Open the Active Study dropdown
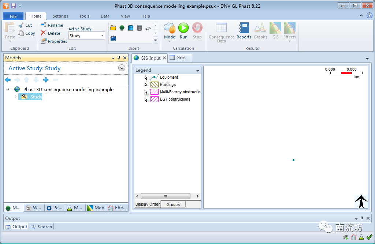Screen dimensions: 375x244 coord(102,36)
